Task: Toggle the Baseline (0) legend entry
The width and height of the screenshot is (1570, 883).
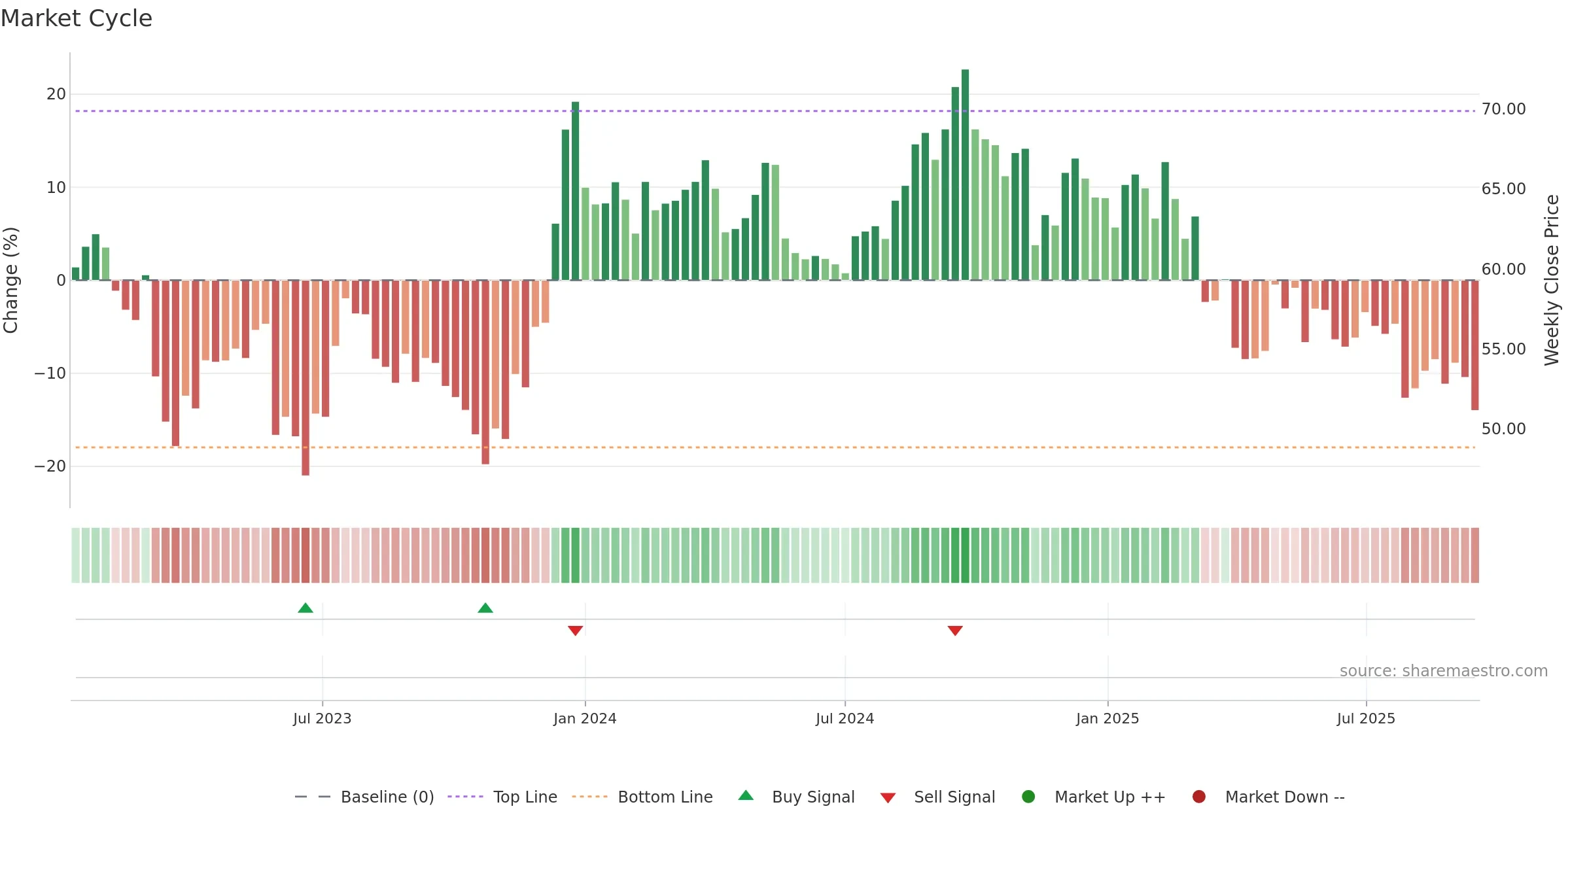Action: point(364,797)
